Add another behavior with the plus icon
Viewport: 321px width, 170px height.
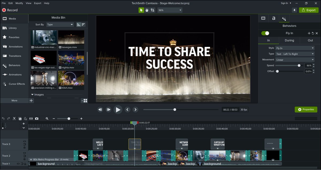point(309,33)
